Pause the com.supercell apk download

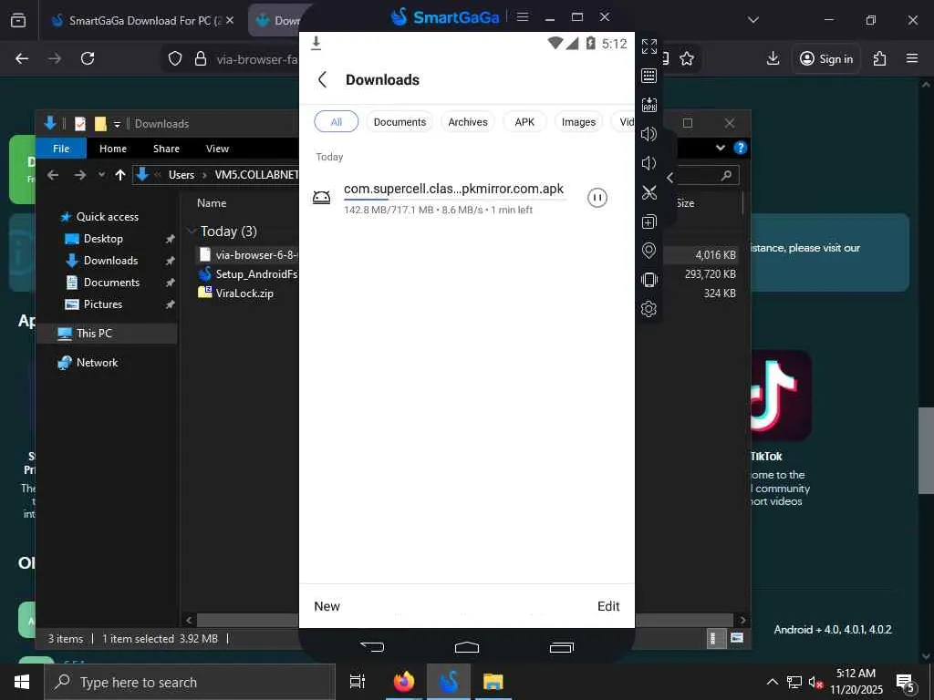pos(597,198)
